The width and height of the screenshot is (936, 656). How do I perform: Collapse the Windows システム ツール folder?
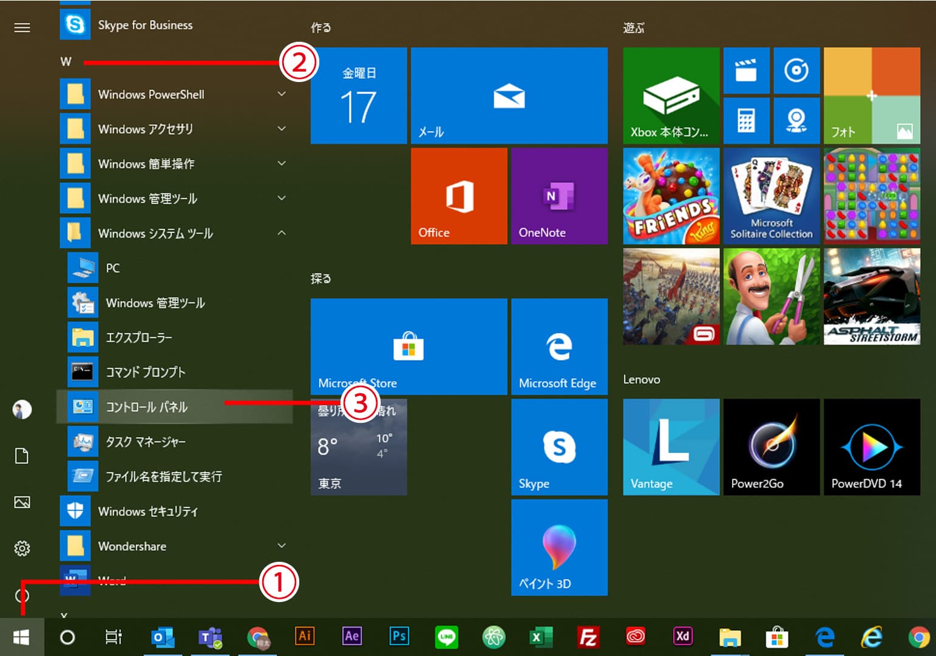(x=176, y=233)
